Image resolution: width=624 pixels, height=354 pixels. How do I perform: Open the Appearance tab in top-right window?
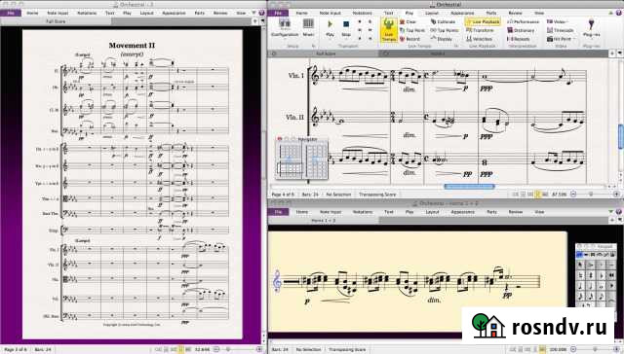(462, 13)
